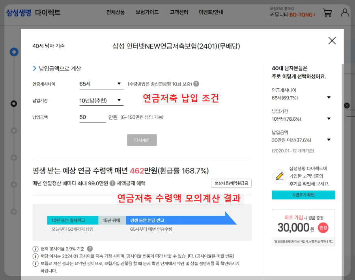Select the filled blue step dot on the left
Image resolution: width=355 pixels, height=280 pixels.
(14, 52)
